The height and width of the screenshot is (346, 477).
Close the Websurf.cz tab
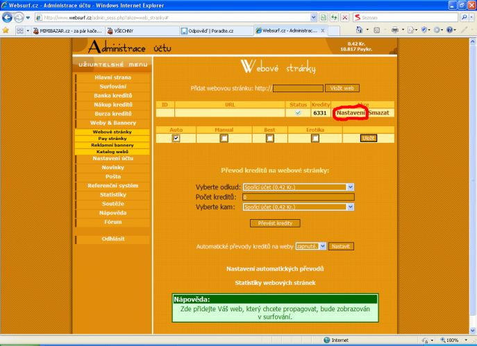click(x=323, y=31)
